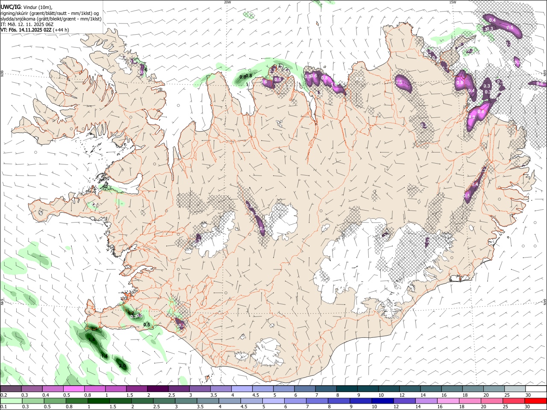The width and height of the screenshot is (547, 410).
Task: Click the "slydda/snjókoma" snow description line
Action: click(51, 19)
